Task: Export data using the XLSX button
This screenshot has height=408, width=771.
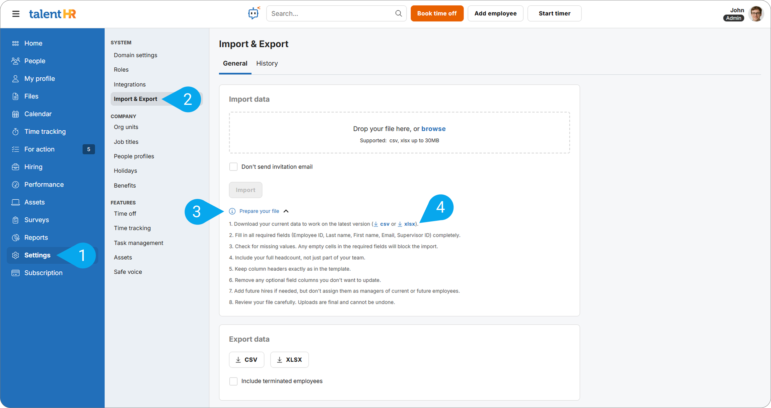Action: tap(289, 359)
